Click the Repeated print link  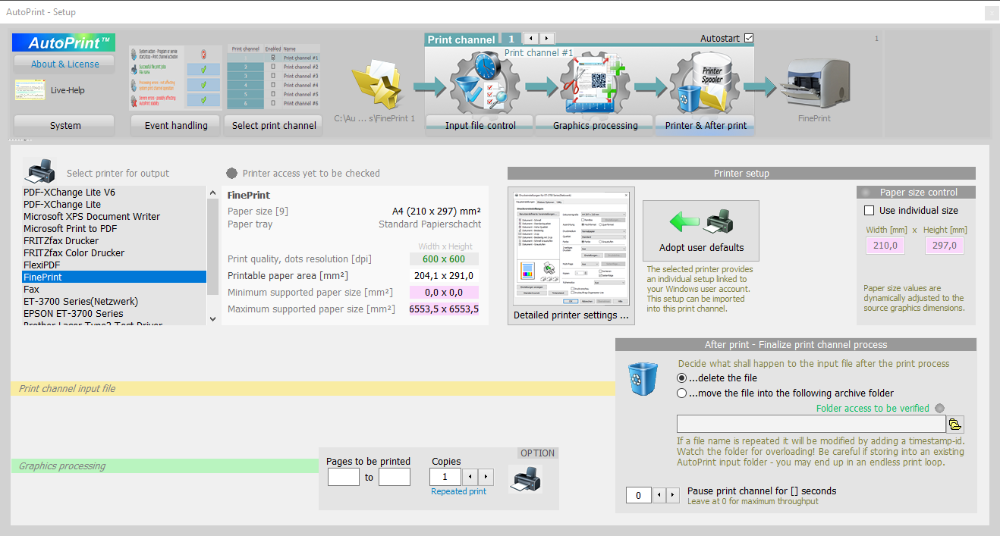458,491
